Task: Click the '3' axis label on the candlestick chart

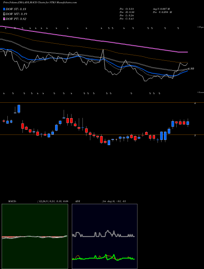Action: pyautogui.click(x=195, y=136)
